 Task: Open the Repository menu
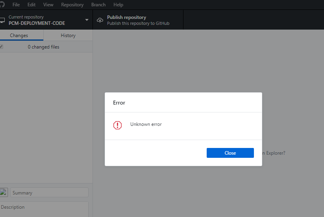pyautogui.click(x=72, y=5)
